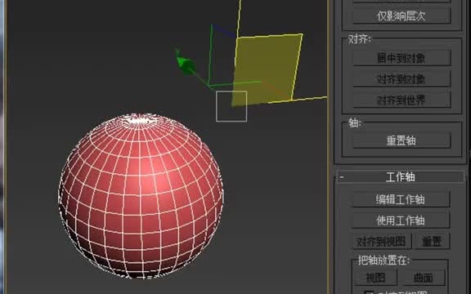Choose 曲面 under 把轴放置在
The height and width of the screenshot is (294, 471).
coord(424,278)
